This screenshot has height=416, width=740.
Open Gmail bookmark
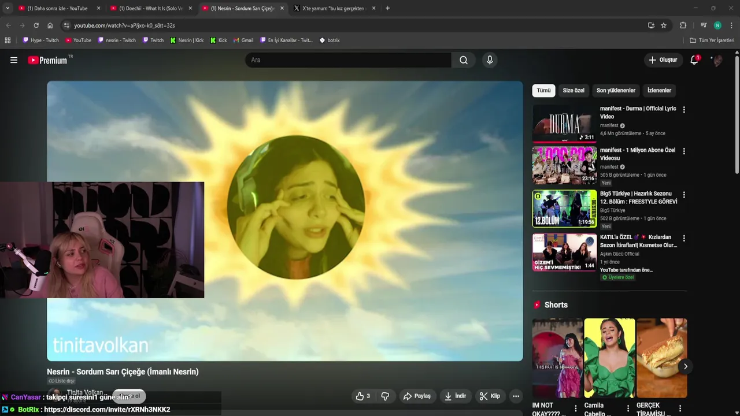[243, 40]
